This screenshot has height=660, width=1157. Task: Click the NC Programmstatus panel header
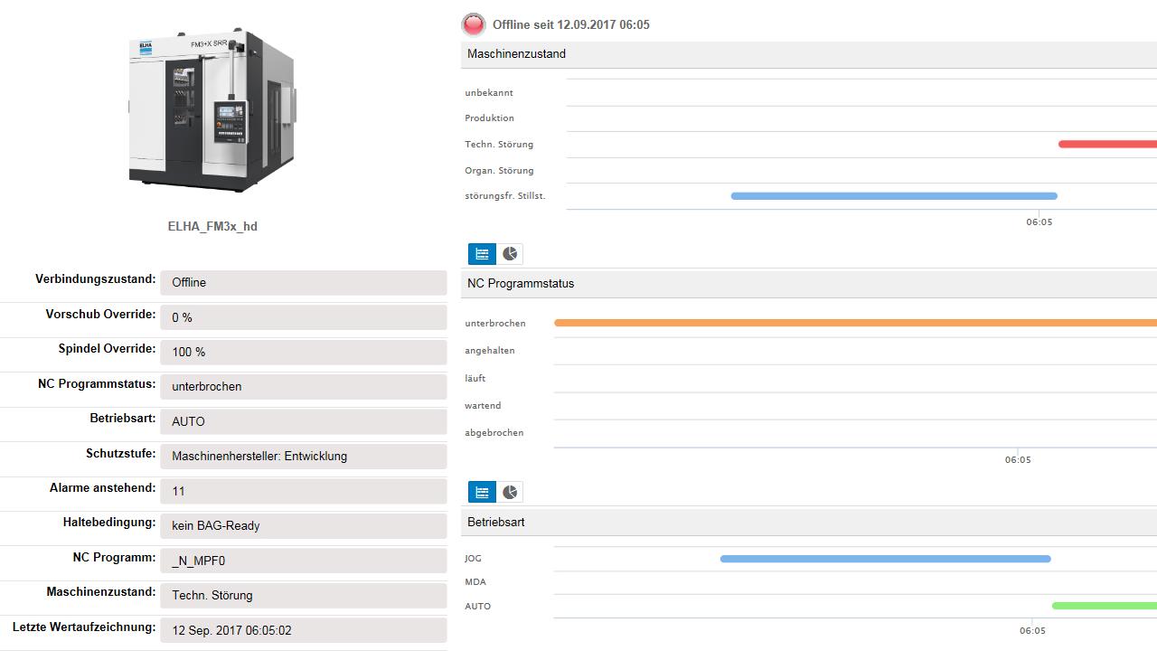[x=809, y=284]
